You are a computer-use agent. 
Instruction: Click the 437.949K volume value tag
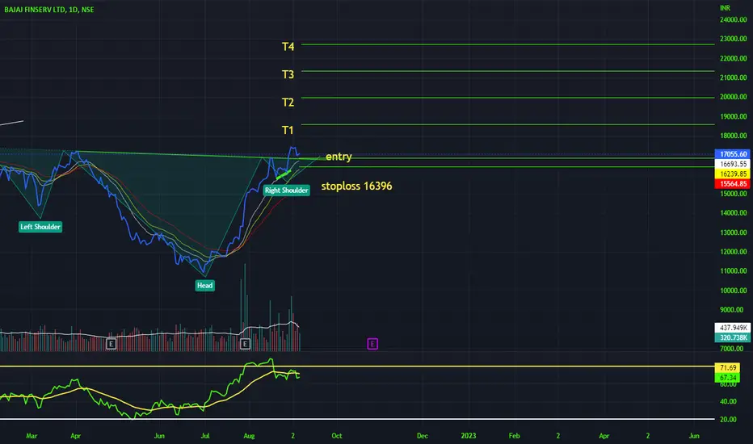pyautogui.click(x=733, y=328)
